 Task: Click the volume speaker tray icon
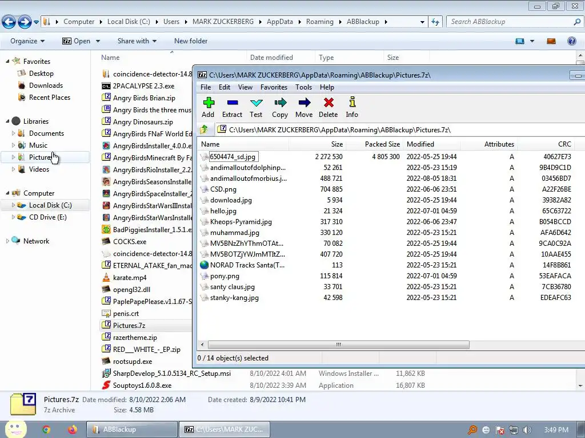[527, 430]
